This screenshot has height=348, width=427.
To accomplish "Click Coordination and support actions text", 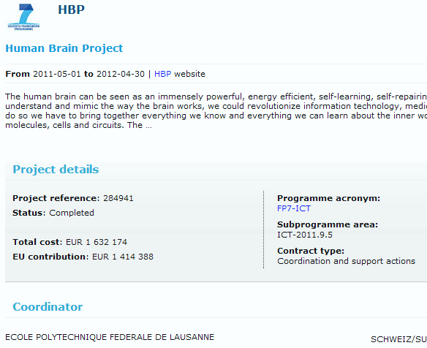I will pos(346,261).
